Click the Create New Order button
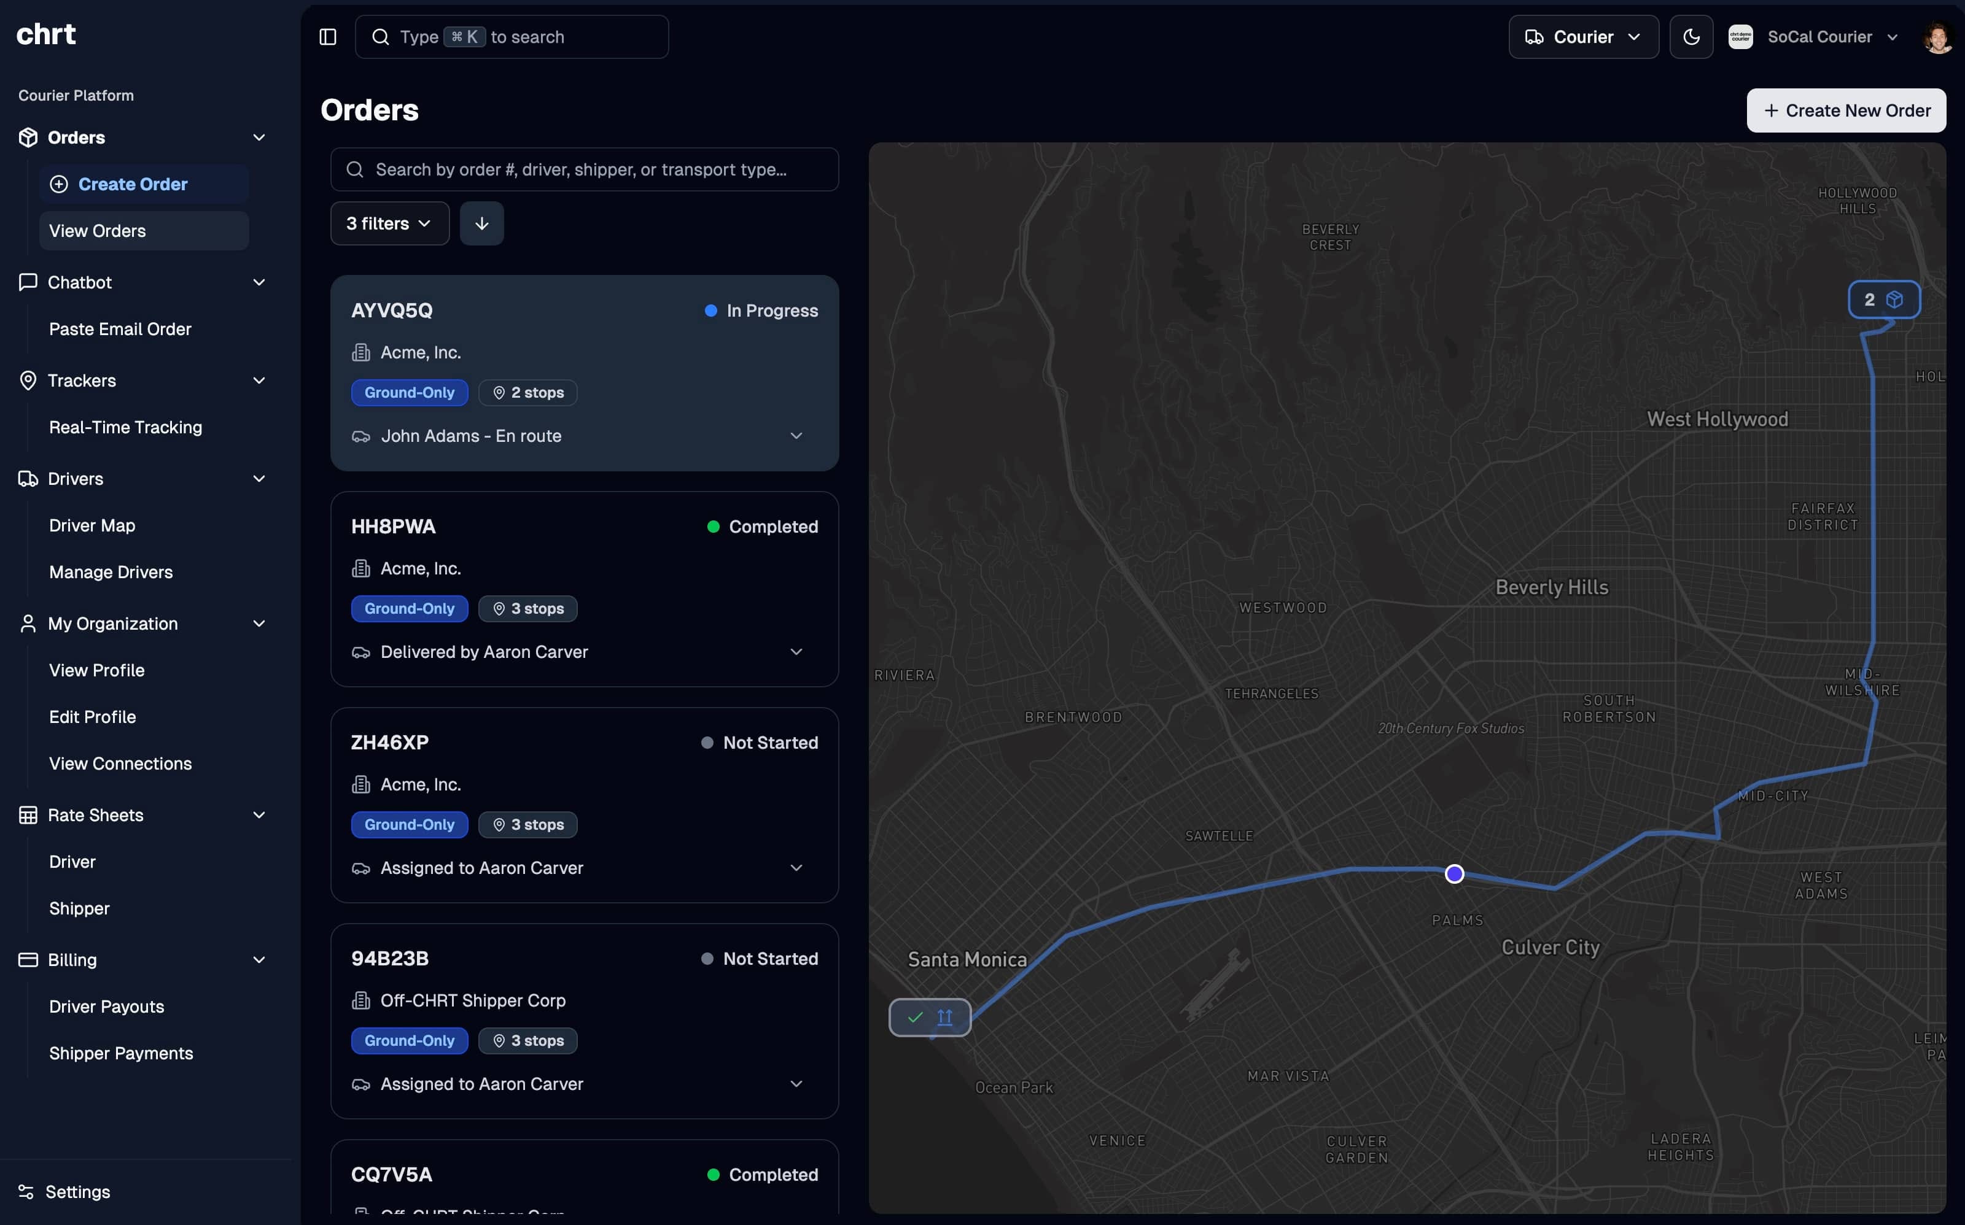This screenshot has height=1225, width=1965. click(x=1846, y=111)
